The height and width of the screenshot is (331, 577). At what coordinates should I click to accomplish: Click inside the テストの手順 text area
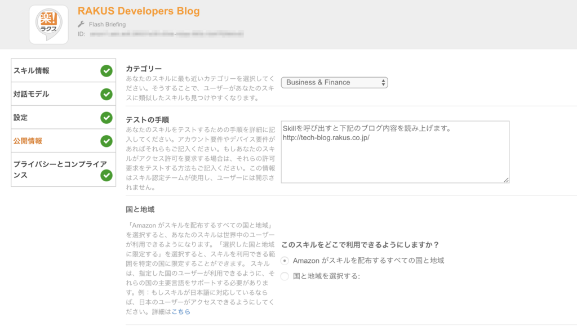[395, 152]
